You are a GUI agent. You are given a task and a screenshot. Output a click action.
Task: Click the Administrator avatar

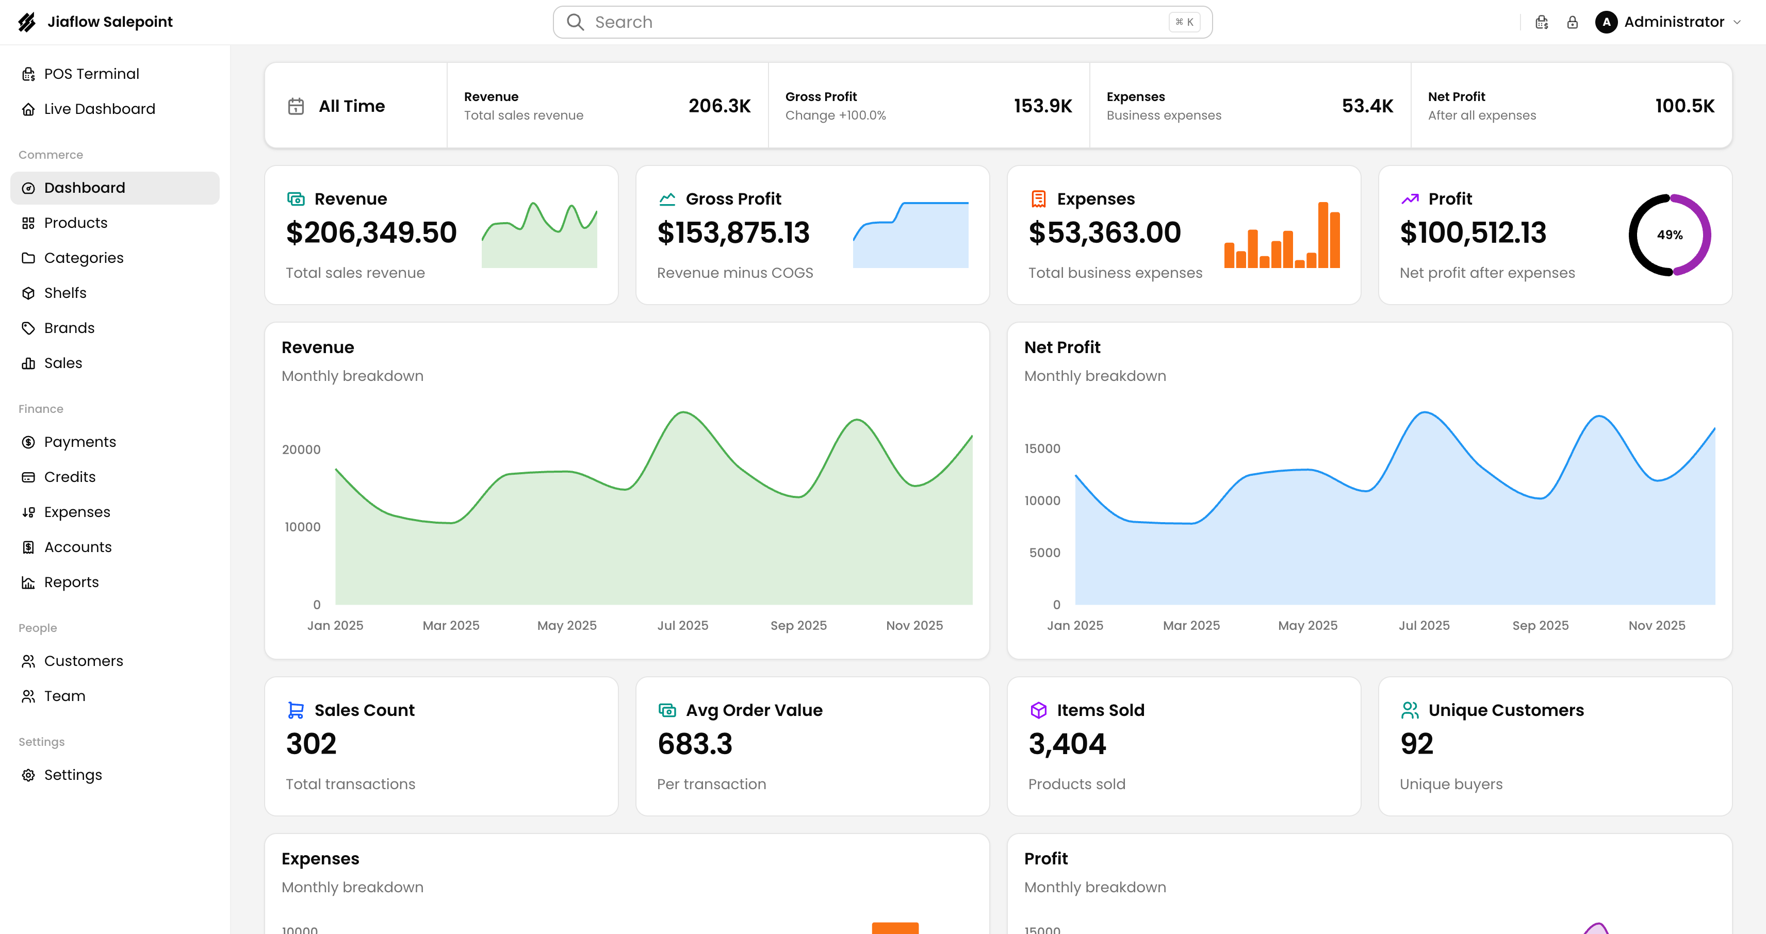tap(1606, 22)
